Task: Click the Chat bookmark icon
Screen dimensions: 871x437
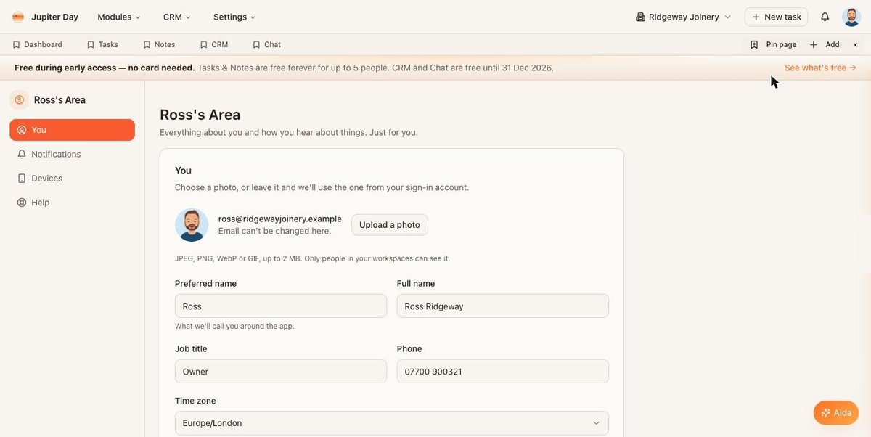Action: point(256,44)
